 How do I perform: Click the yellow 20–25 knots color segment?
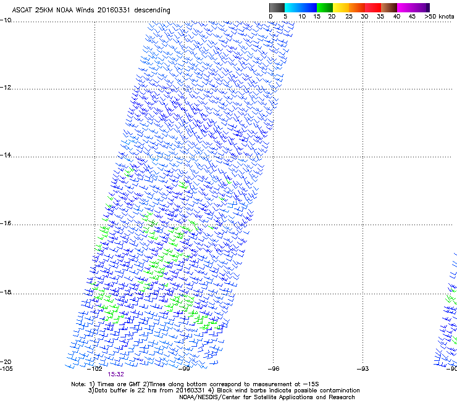pos(341,7)
